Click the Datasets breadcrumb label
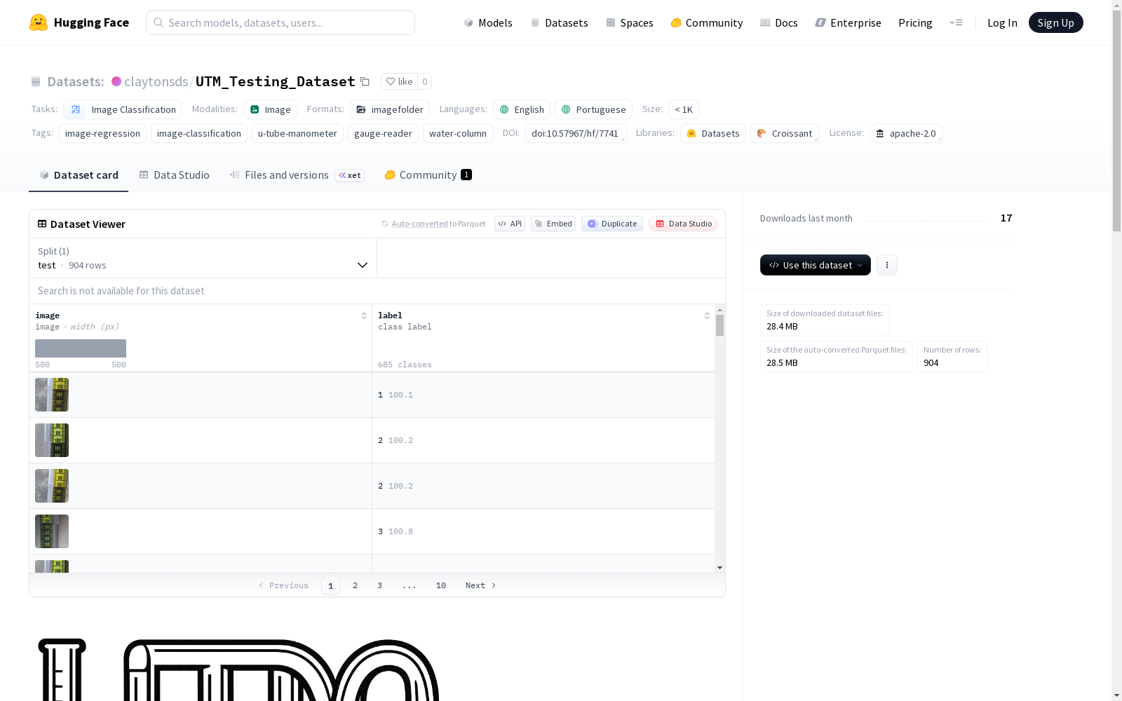This screenshot has width=1122, height=701. click(x=76, y=81)
